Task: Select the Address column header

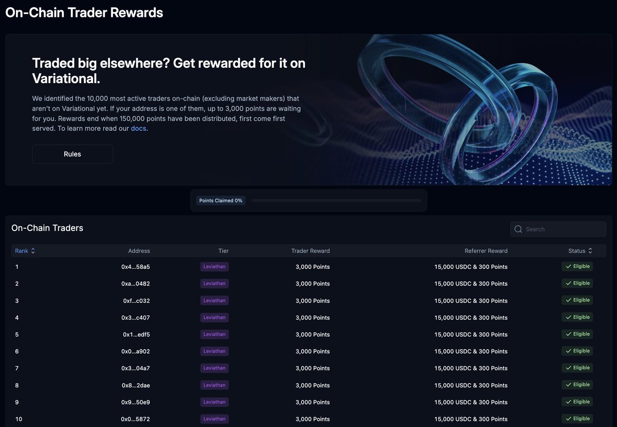Action: coord(139,251)
